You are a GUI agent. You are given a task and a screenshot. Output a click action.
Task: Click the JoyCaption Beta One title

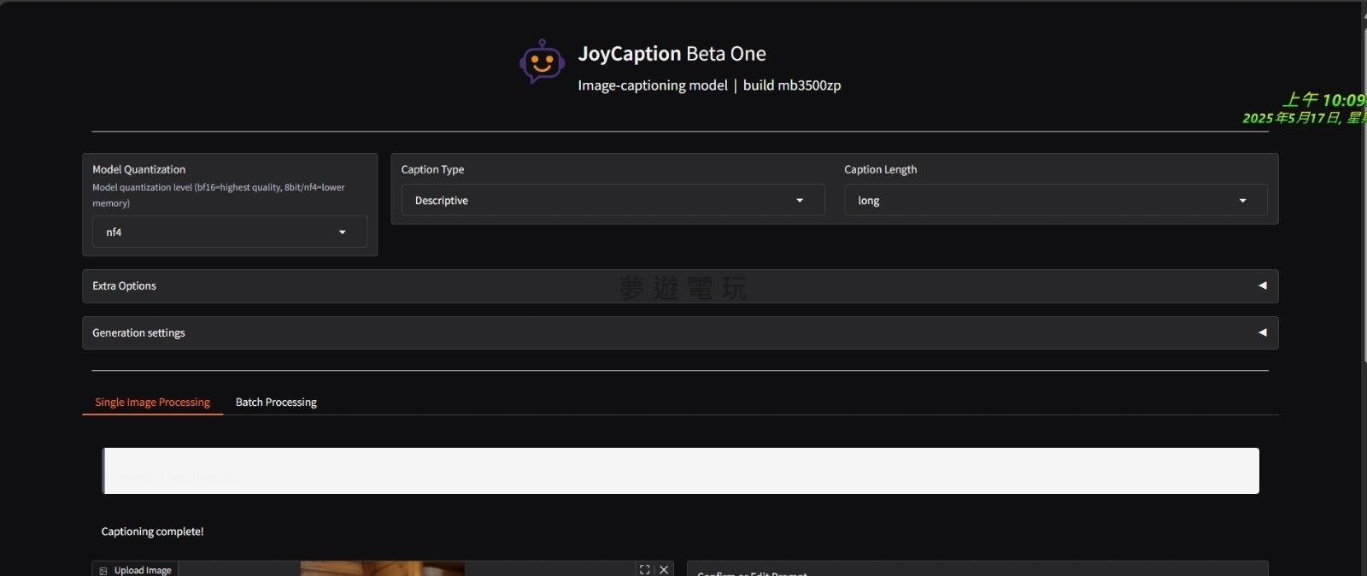[x=672, y=54]
